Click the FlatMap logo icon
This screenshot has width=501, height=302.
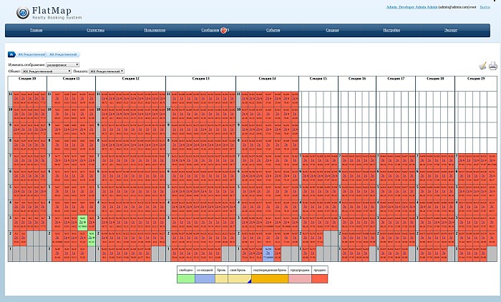(23, 10)
